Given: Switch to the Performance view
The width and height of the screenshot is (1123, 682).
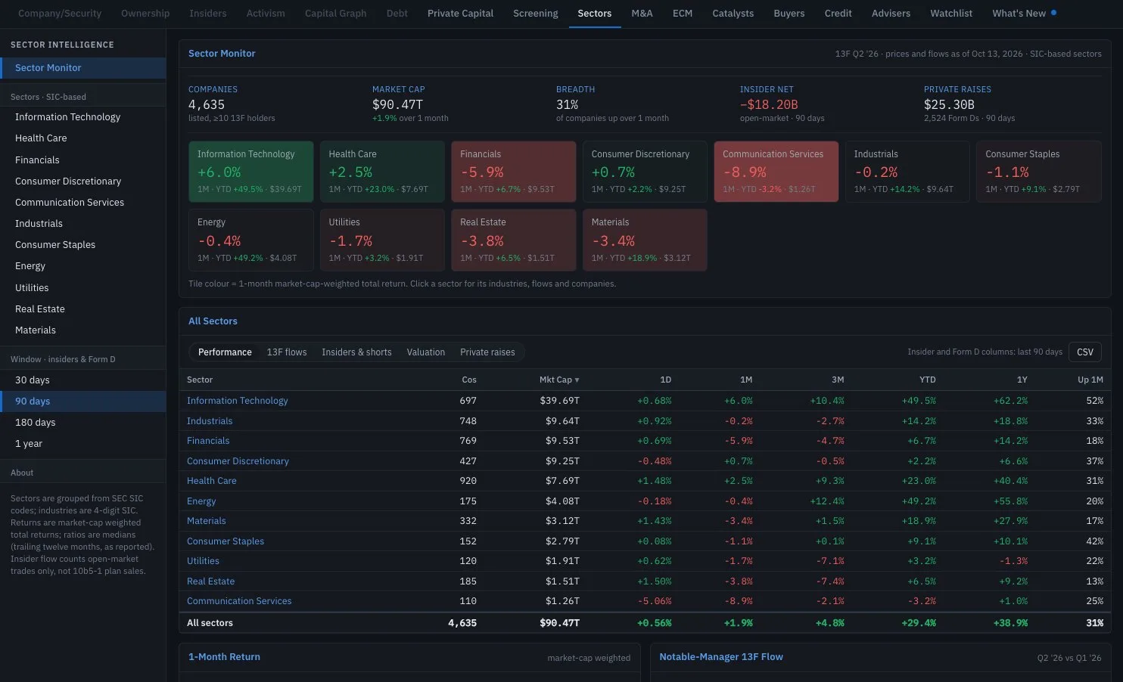Looking at the screenshot, I should [225, 352].
